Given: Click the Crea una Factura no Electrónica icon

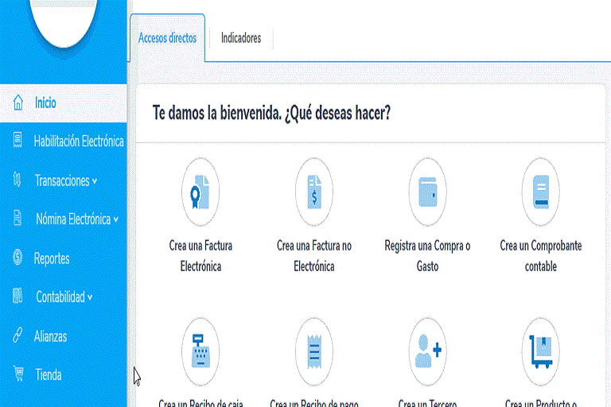Looking at the screenshot, I should click(313, 192).
